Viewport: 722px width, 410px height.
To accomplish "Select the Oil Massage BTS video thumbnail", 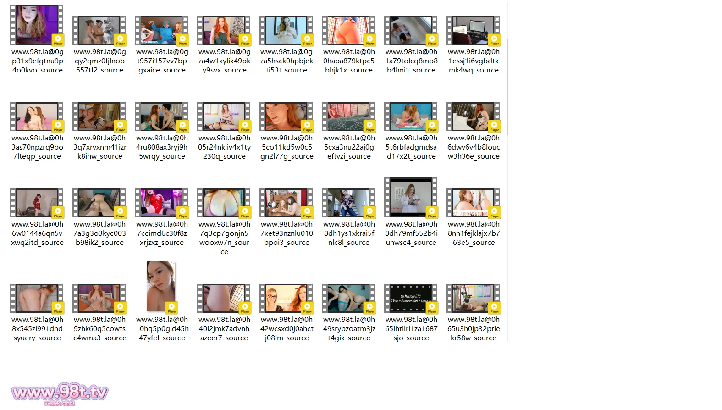I will 411,299.
